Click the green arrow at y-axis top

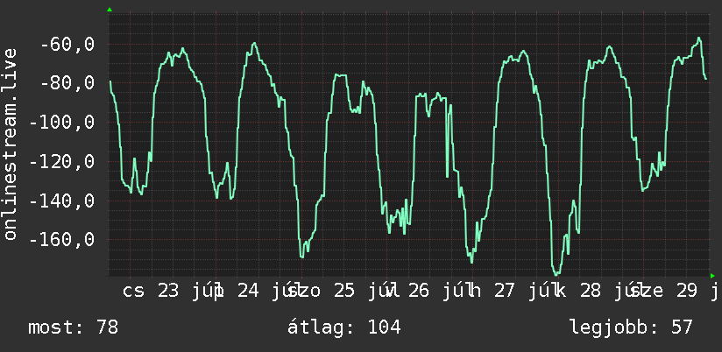point(110,10)
